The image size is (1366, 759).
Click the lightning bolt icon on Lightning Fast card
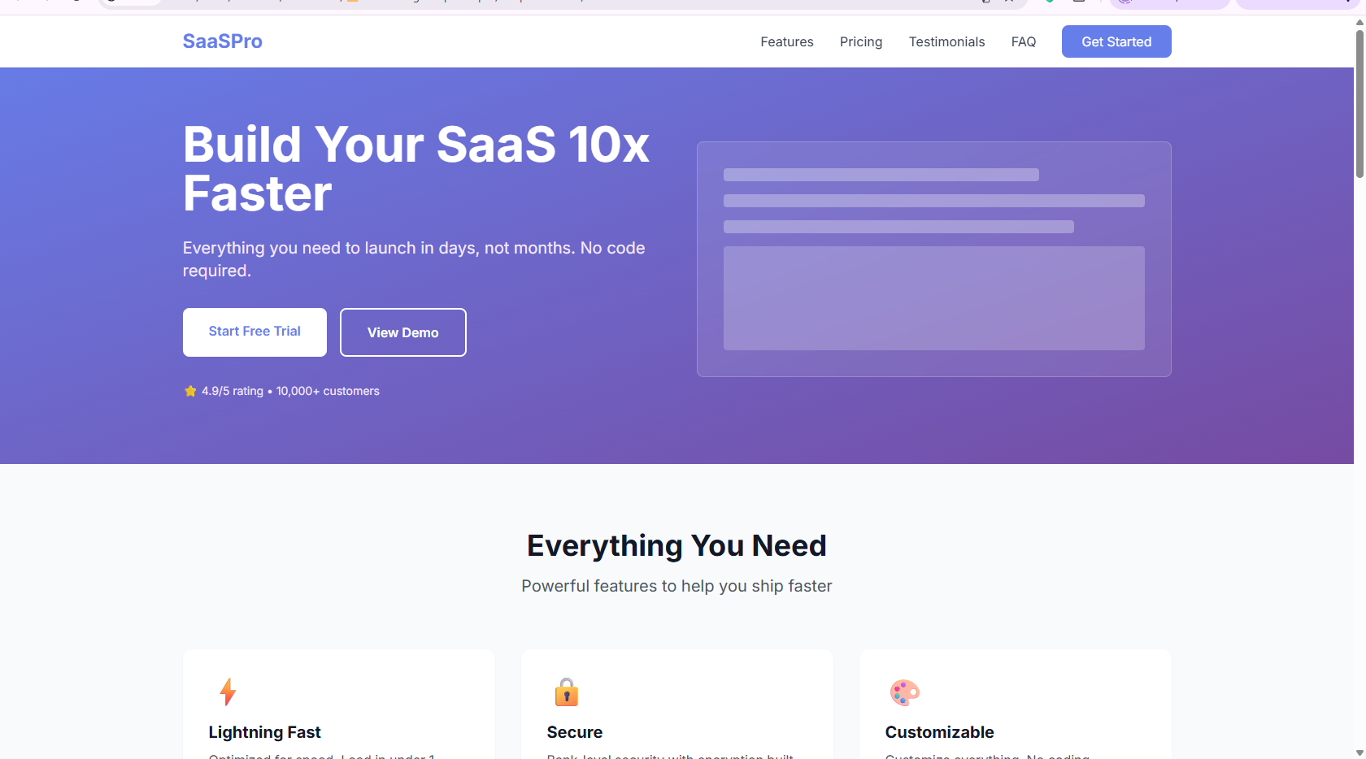[228, 692]
